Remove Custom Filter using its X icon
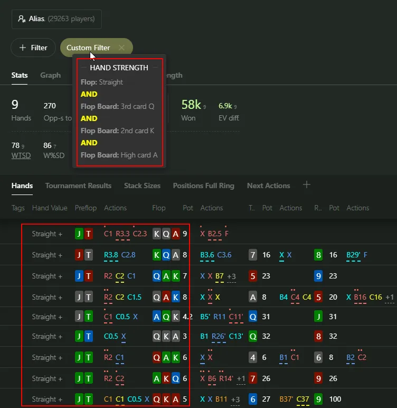This screenshot has height=408, width=397. click(x=122, y=48)
